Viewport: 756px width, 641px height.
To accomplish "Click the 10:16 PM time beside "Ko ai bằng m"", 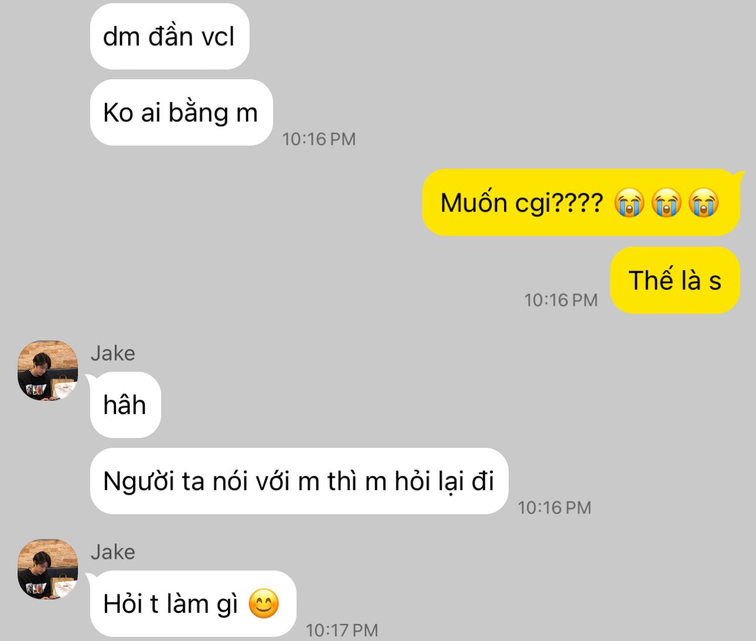I will 319,139.
